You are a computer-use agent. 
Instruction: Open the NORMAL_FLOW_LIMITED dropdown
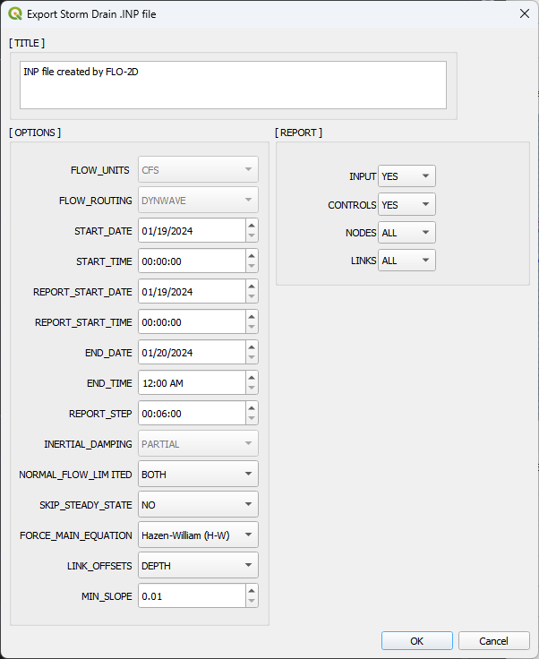198,474
